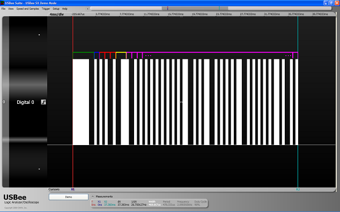Click the Width measurement readout
Viewport: 340px width, 212px height.
pyautogui.click(x=154, y=203)
